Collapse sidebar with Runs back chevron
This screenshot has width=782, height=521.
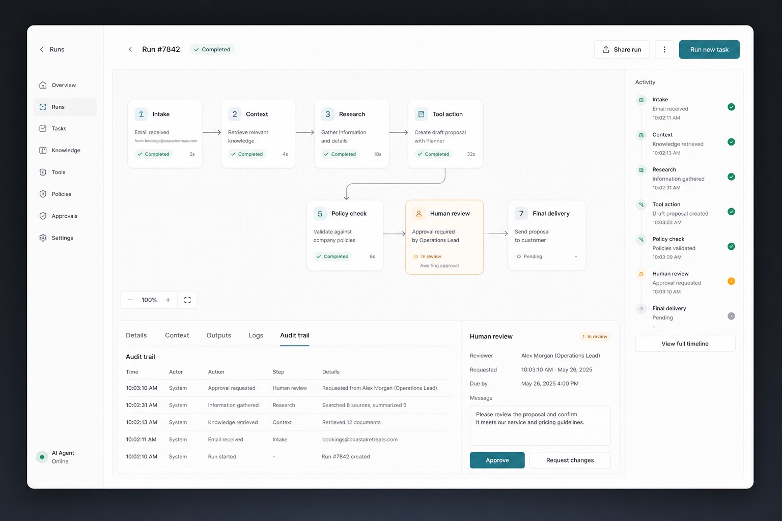coord(42,49)
